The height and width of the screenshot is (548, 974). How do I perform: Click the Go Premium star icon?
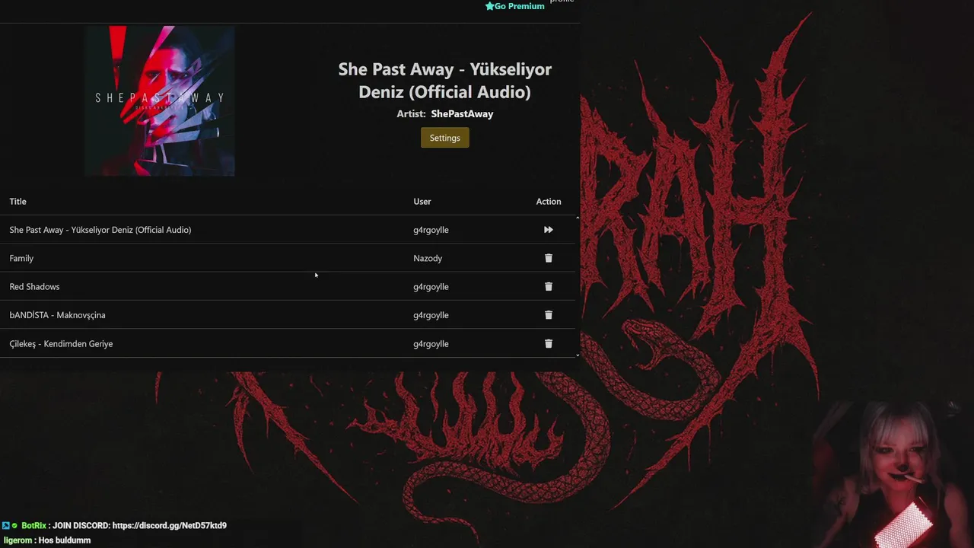coord(490,6)
